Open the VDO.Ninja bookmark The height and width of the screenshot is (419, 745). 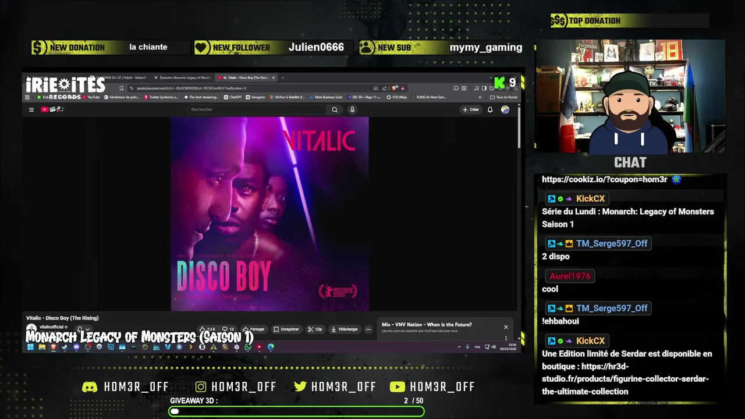coord(397,97)
